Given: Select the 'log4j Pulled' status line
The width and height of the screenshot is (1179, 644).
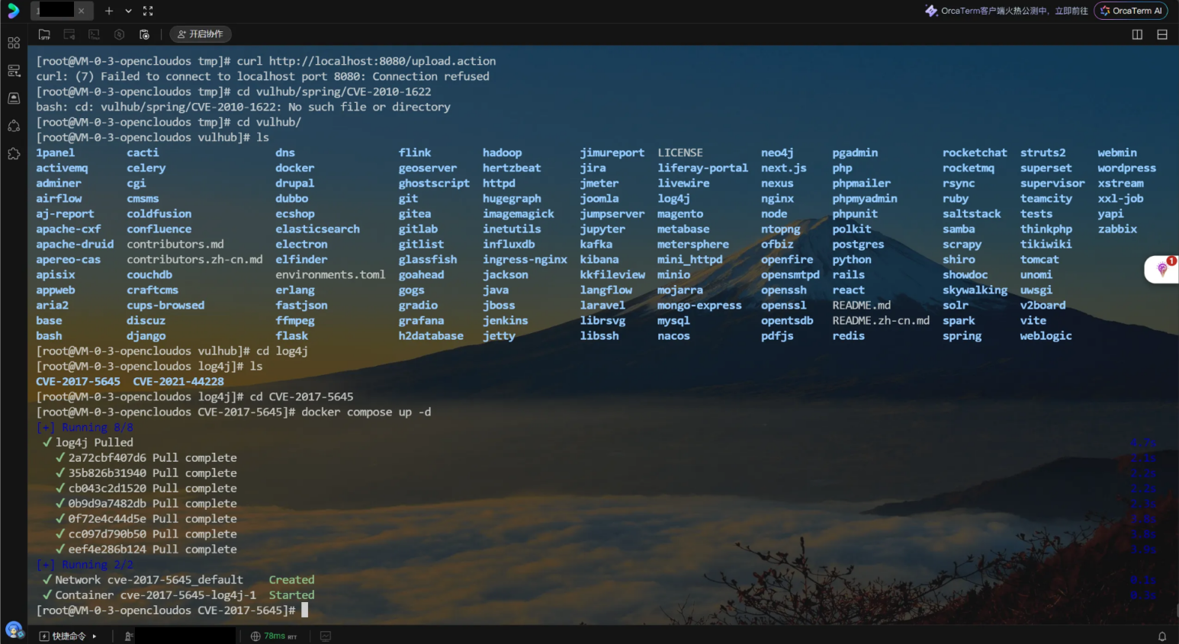Looking at the screenshot, I should [x=94, y=442].
